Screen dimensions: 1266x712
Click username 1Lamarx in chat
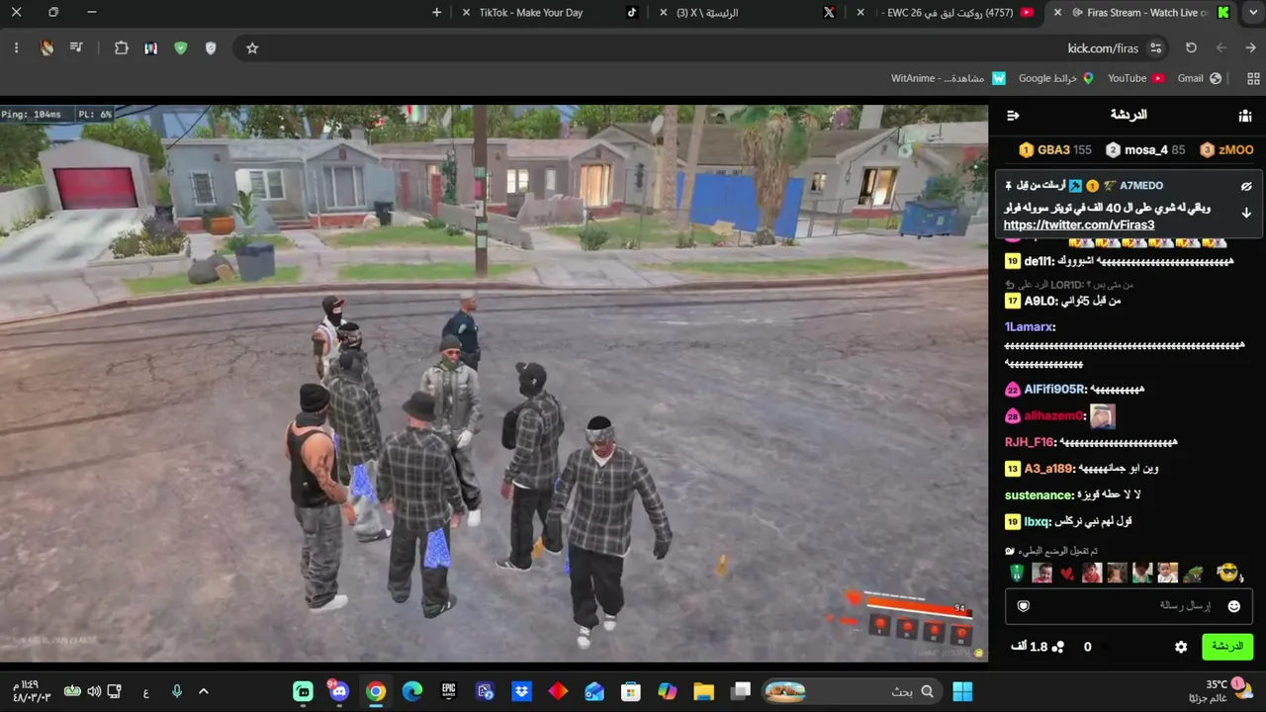(x=1030, y=327)
